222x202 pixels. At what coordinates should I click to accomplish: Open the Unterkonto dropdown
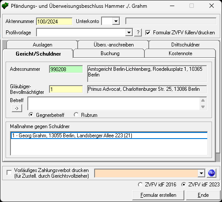coord(116,21)
